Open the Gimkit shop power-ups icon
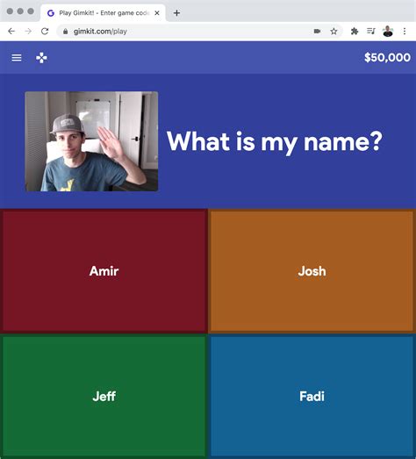This screenshot has height=459, width=416. 41,58
